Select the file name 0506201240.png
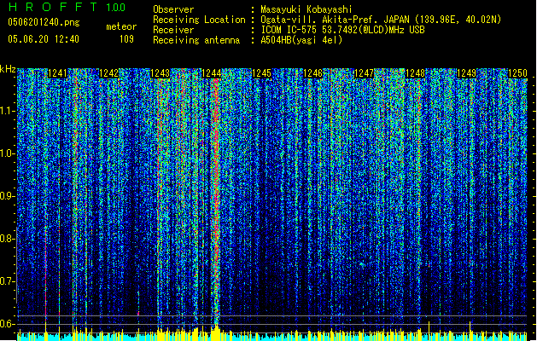This screenshot has width=537, height=341. pyautogui.click(x=44, y=22)
